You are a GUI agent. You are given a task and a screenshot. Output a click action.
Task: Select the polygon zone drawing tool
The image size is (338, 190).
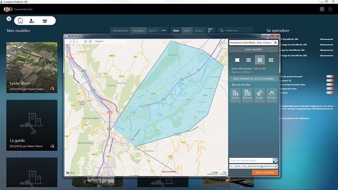260,60
